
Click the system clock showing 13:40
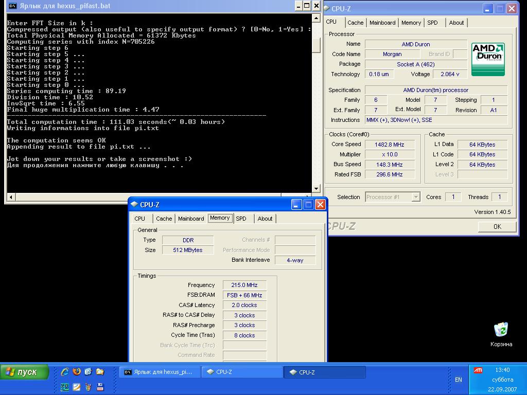502,370
